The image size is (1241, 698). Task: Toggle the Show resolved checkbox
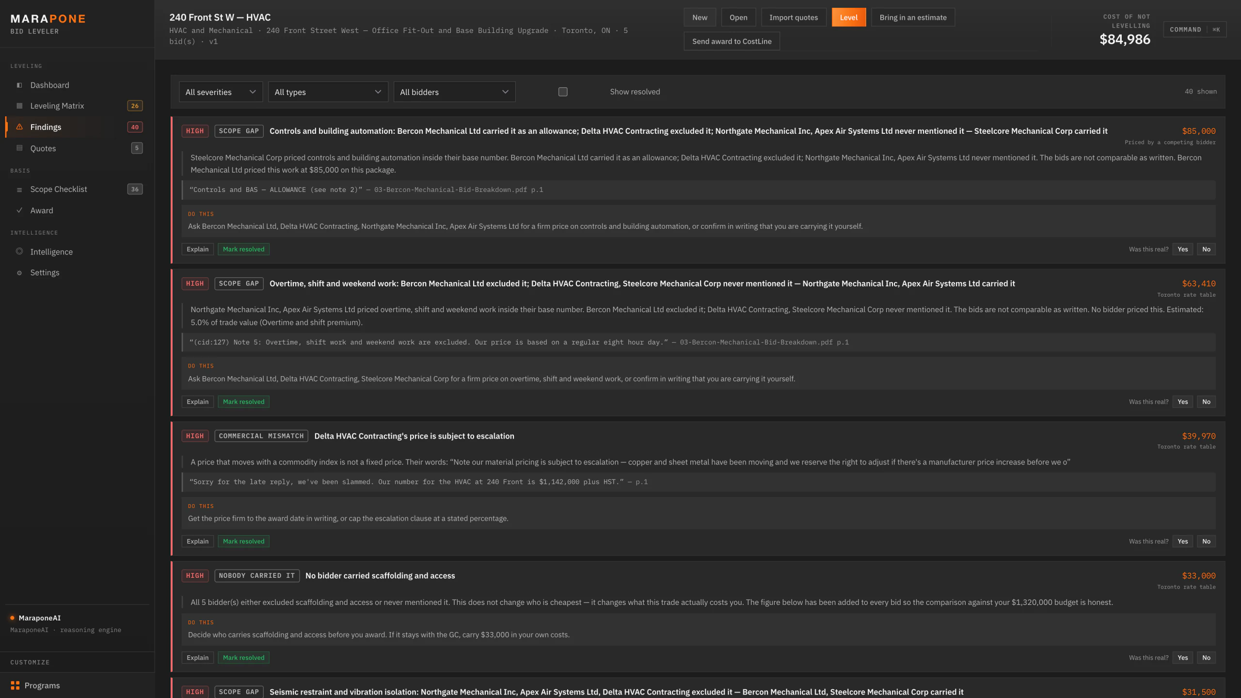tap(563, 92)
